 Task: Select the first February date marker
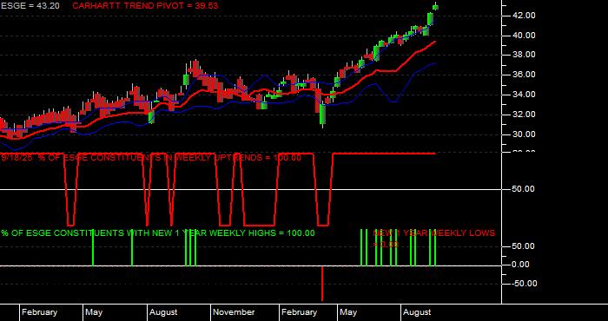click(x=40, y=312)
